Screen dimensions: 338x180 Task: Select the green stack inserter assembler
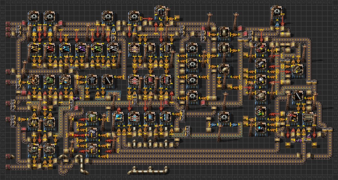click(x=97, y=50)
